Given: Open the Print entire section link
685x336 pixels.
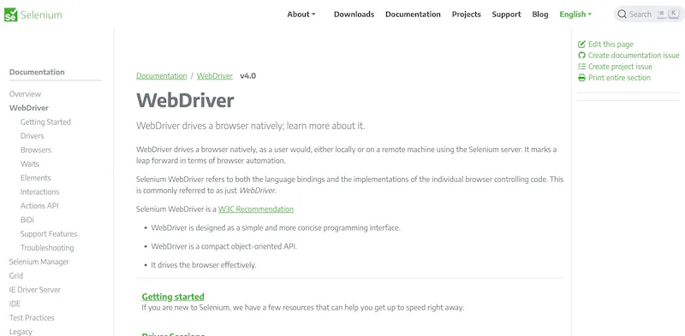Looking at the screenshot, I should coord(619,78).
